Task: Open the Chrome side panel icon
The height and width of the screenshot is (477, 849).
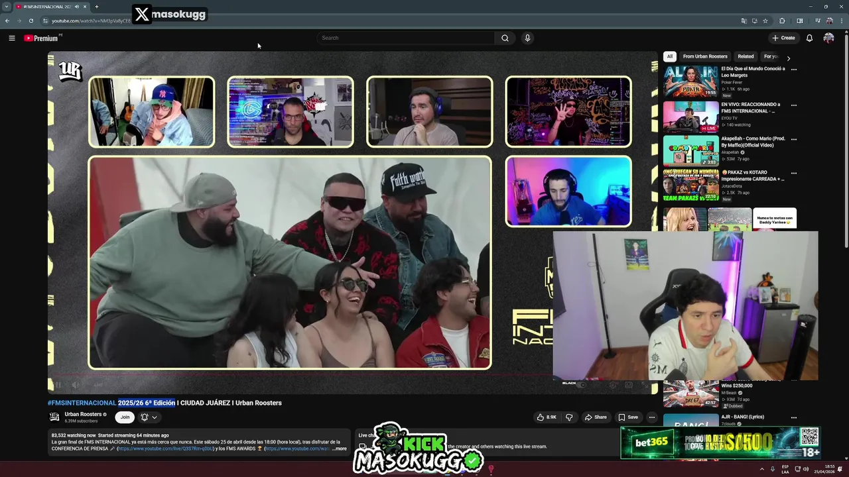Action: 800,21
